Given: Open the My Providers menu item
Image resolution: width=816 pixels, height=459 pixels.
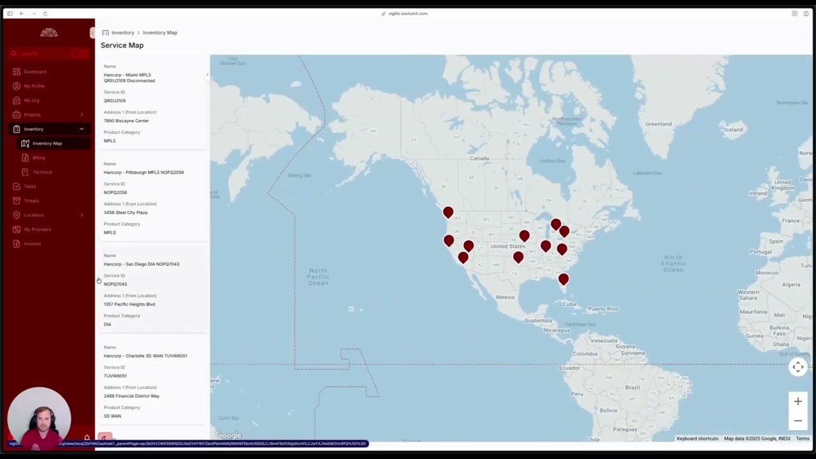Looking at the screenshot, I should (x=48, y=229).
